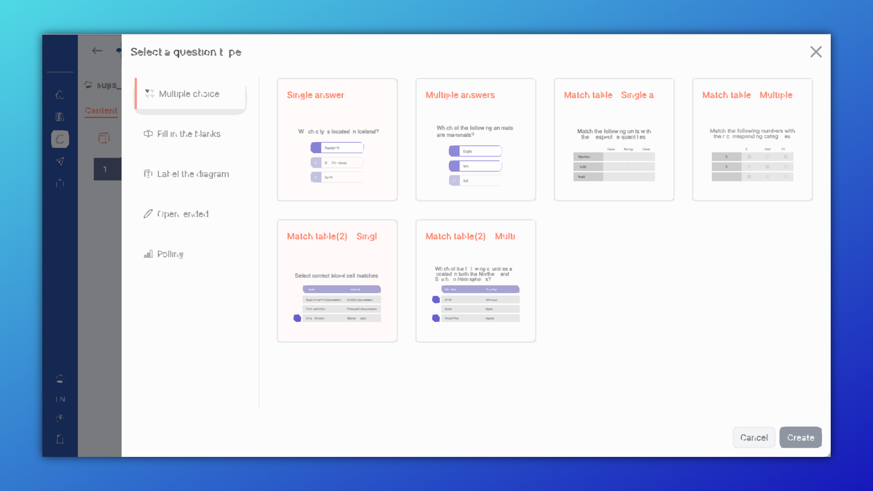The height and width of the screenshot is (491, 873).
Task: Click the Fill in the blanks icon
Action: click(148, 134)
